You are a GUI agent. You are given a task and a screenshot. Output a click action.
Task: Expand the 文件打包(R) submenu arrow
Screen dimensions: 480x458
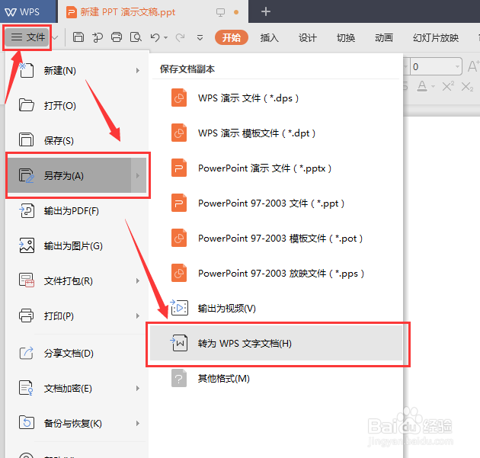point(138,280)
